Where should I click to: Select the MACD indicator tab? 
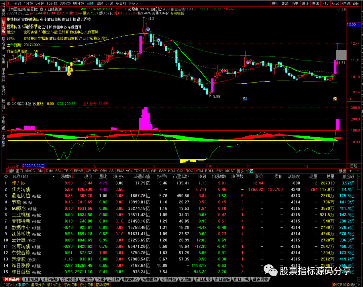30,171
